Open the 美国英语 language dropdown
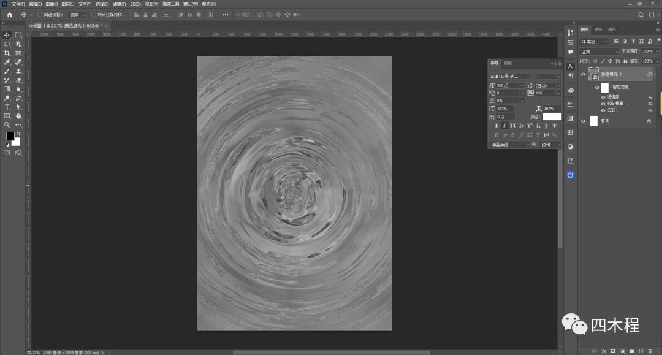The image size is (662, 355). coord(509,145)
